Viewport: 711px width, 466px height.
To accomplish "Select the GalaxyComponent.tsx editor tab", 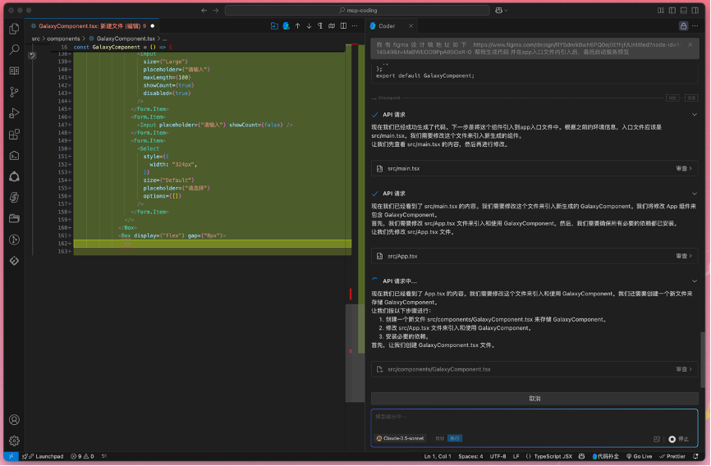I will tap(93, 25).
